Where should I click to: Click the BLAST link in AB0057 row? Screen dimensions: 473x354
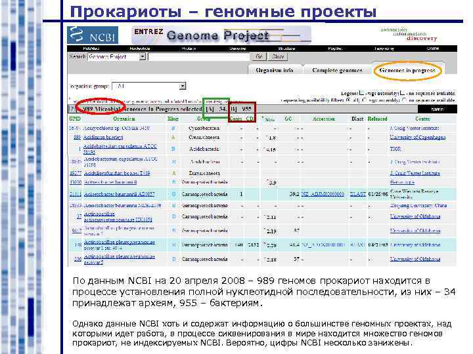pyautogui.click(x=358, y=194)
